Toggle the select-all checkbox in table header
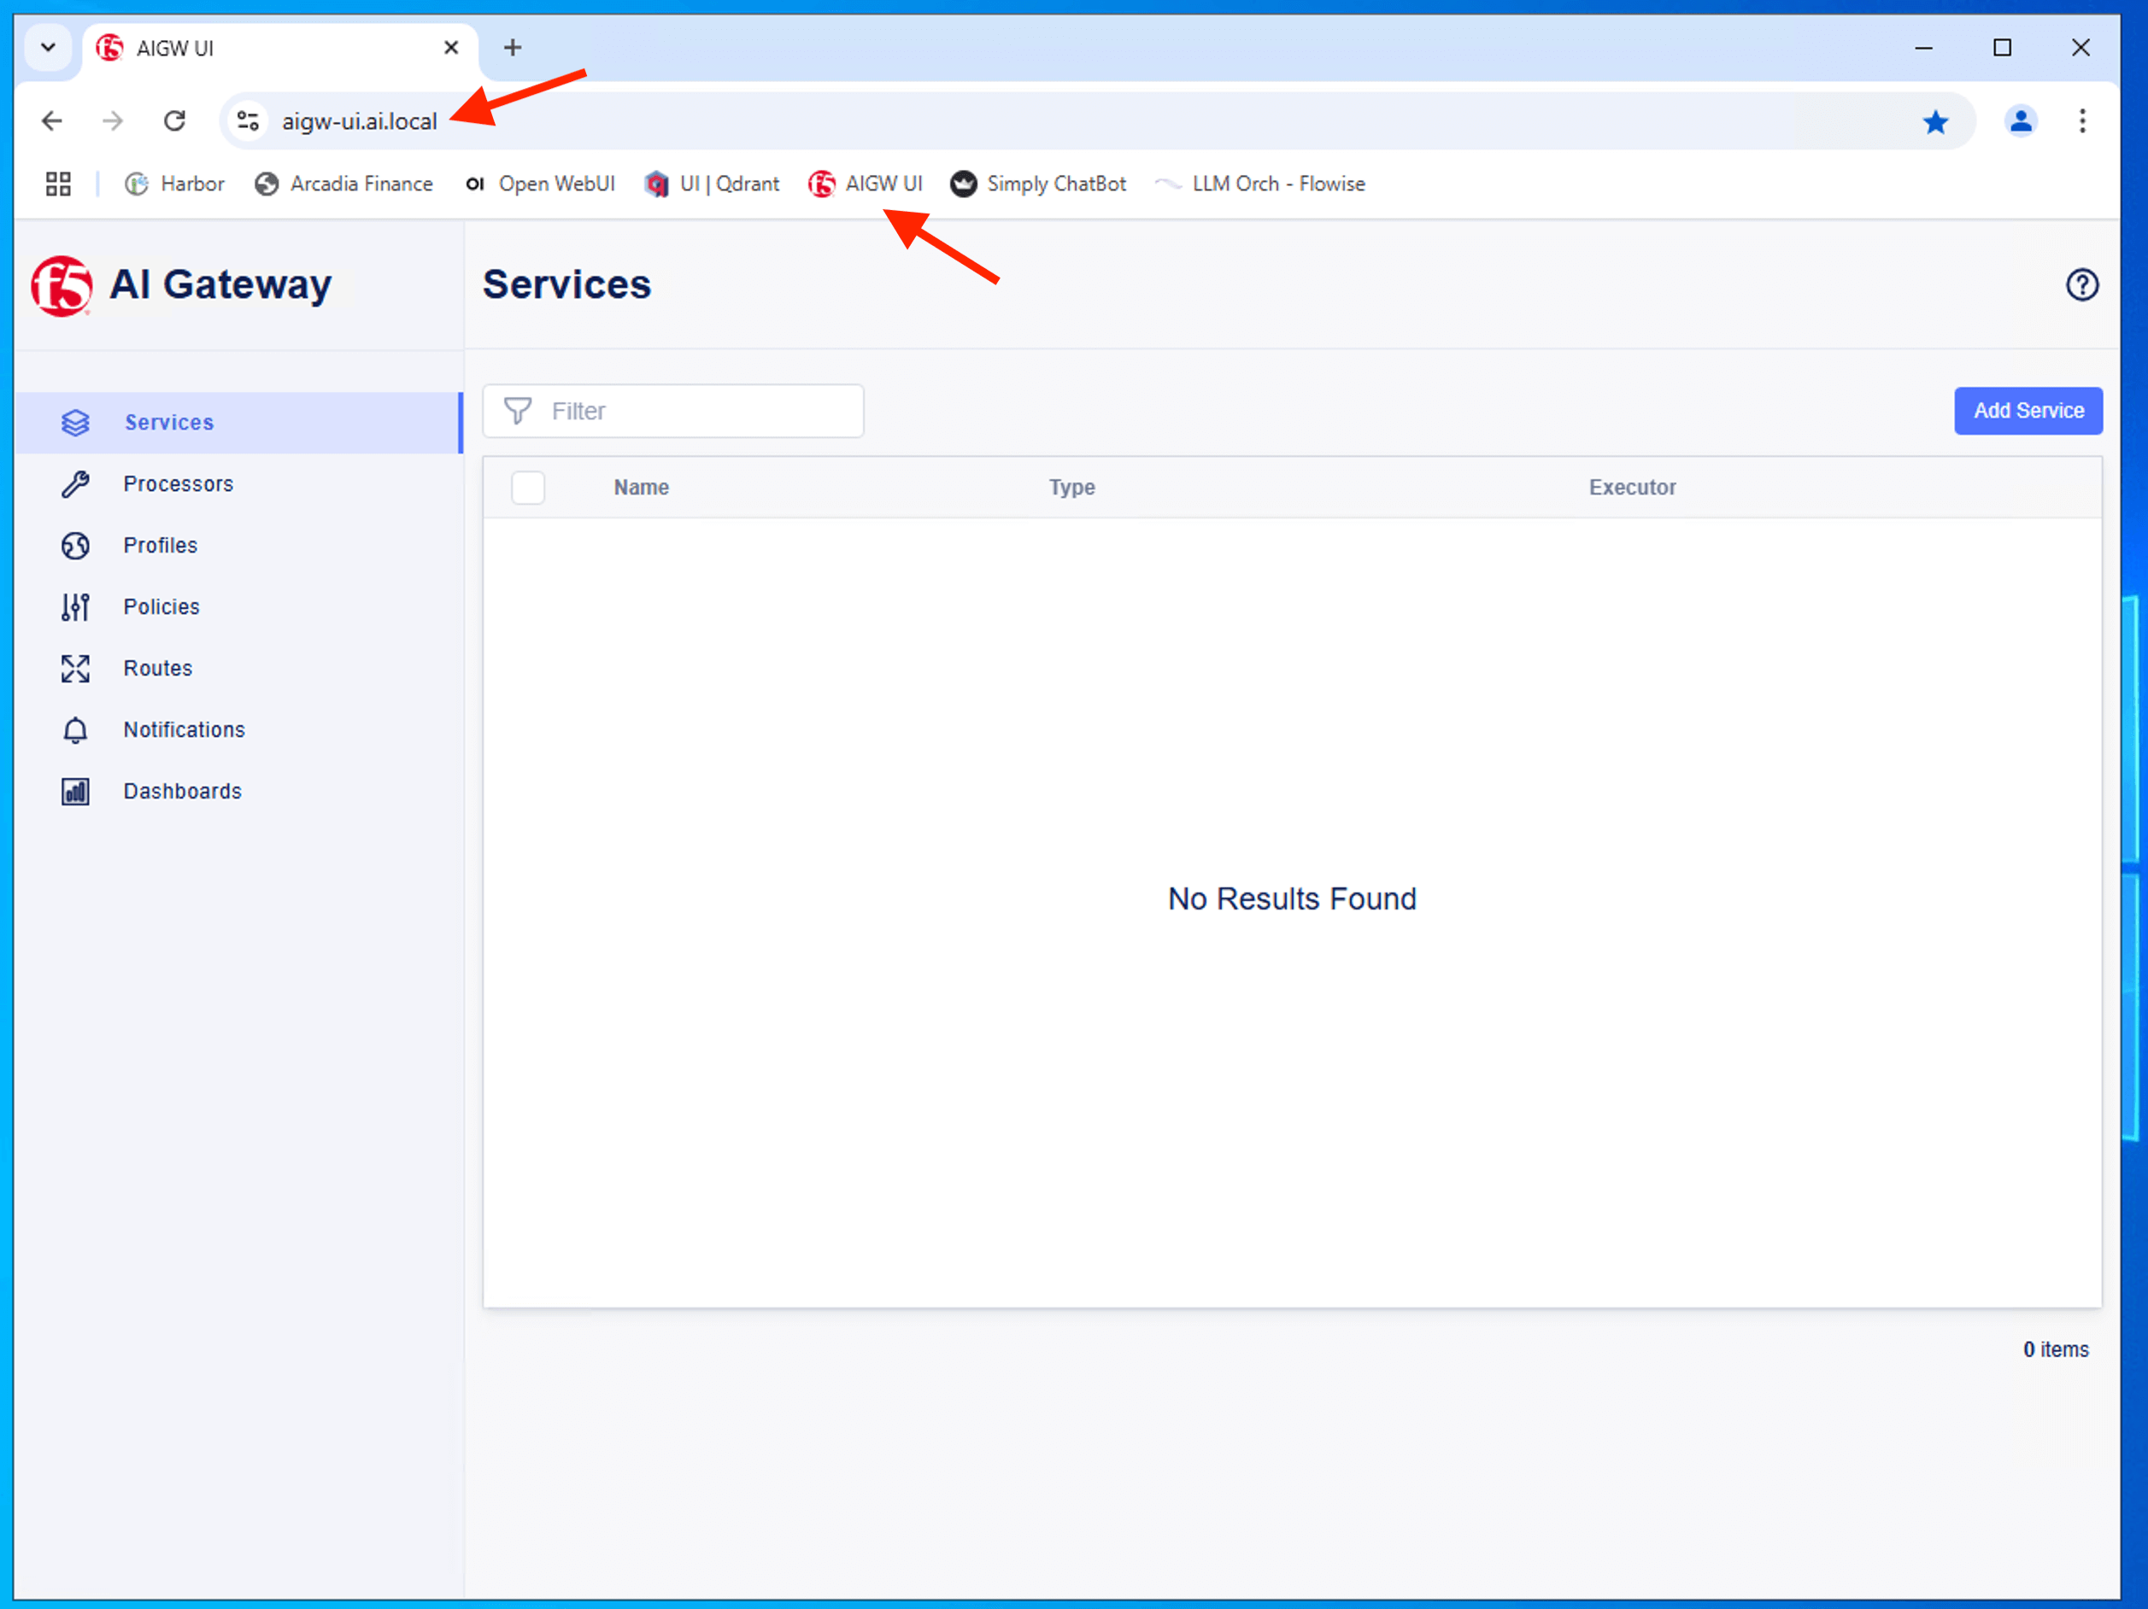Image resolution: width=2148 pixels, height=1609 pixels. [x=527, y=487]
